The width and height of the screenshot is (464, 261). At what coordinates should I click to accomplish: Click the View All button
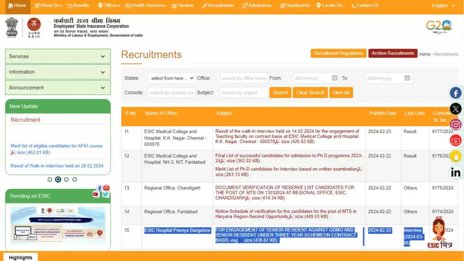(341, 92)
